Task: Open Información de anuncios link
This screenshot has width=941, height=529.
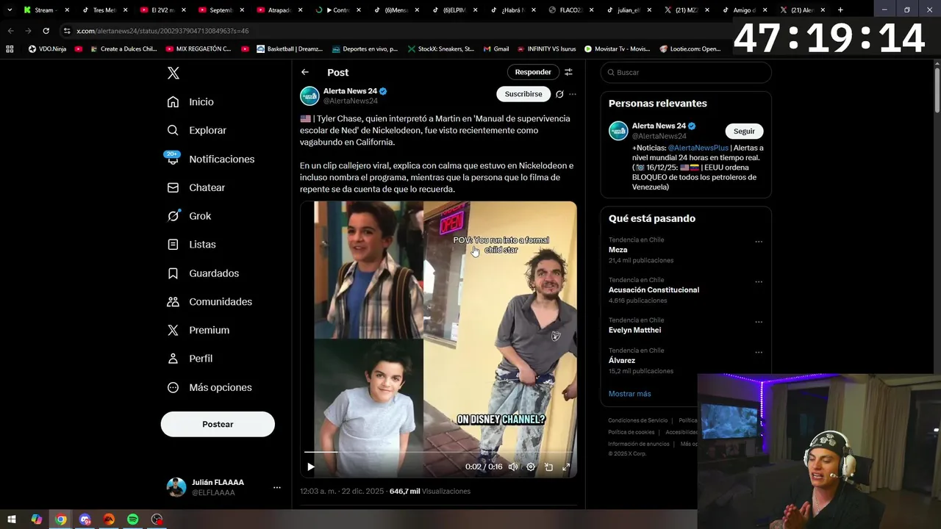Action: coord(638,444)
